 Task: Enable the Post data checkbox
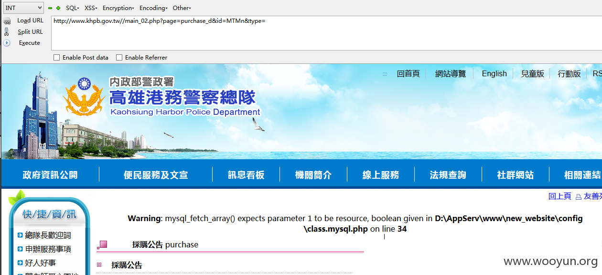(x=57, y=58)
